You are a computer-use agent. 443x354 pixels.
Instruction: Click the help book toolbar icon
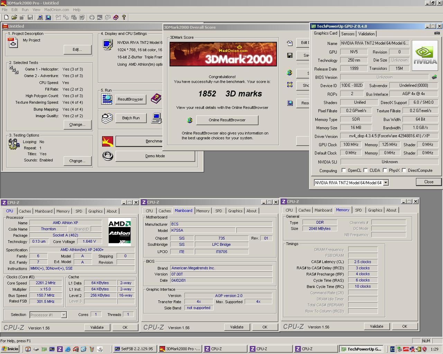click(x=116, y=17)
